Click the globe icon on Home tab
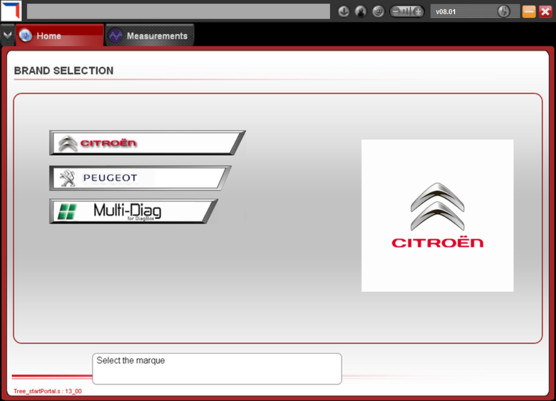 [26, 35]
